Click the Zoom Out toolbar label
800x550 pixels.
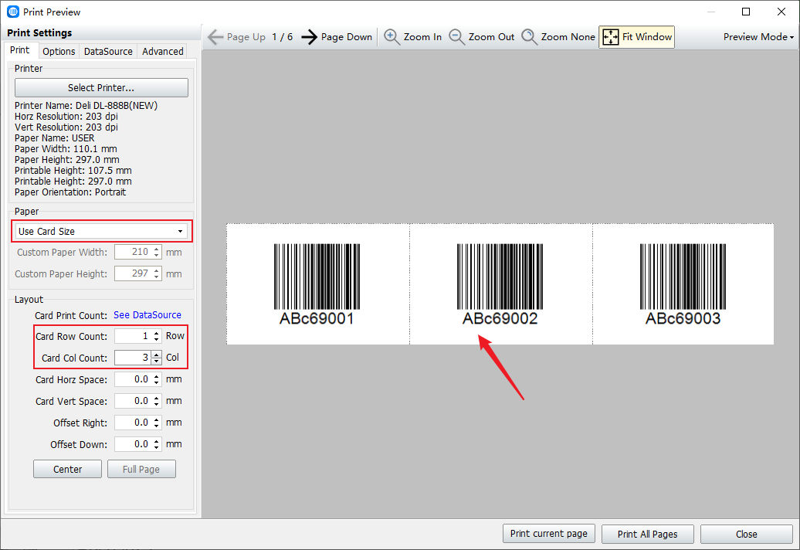(491, 37)
